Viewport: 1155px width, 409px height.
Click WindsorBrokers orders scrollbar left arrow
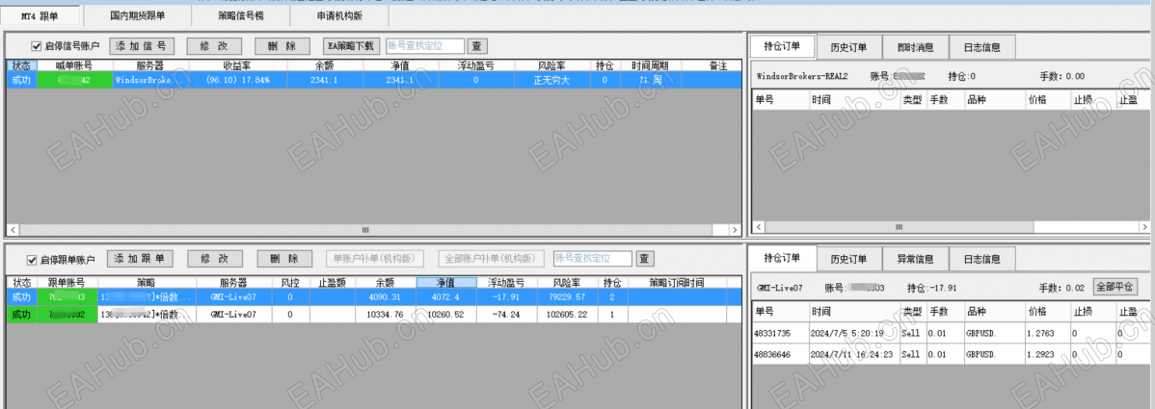pos(759,227)
